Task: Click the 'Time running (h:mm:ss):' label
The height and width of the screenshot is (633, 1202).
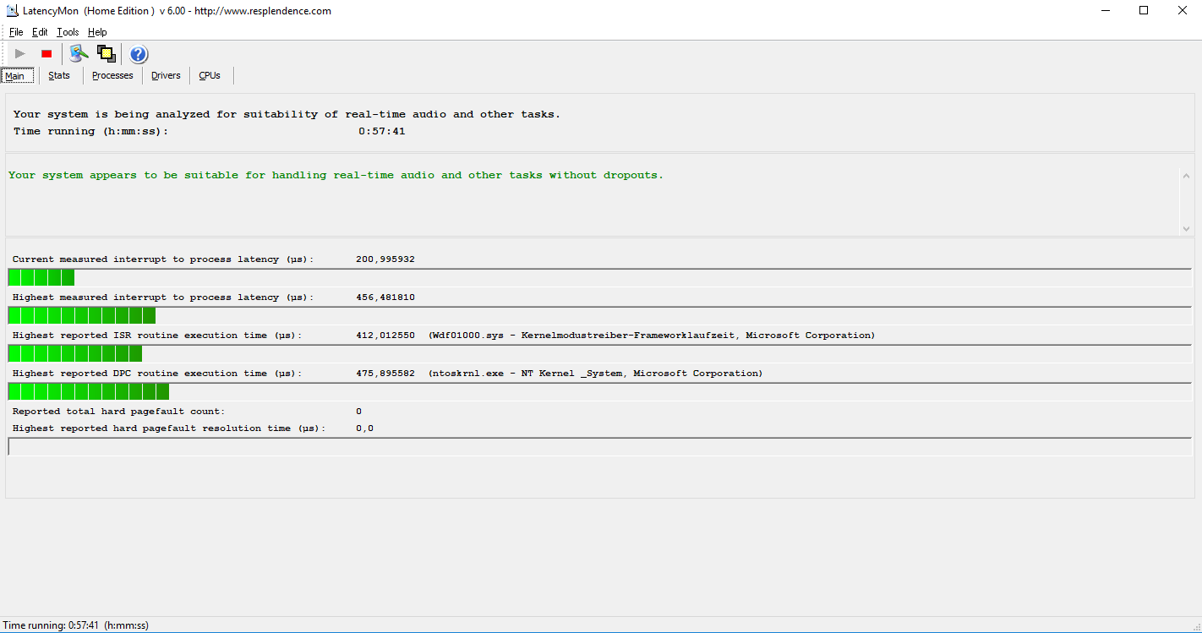Action: 91,131
